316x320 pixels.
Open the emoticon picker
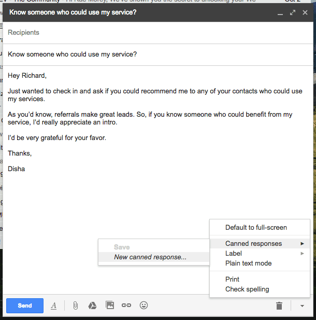143,305
